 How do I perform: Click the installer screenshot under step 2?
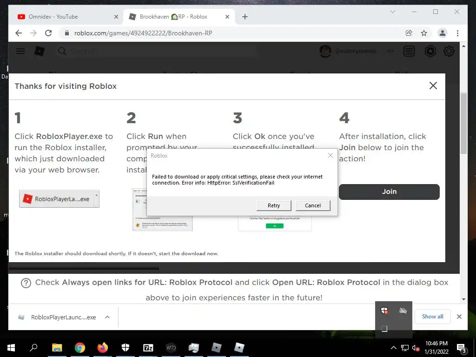click(x=162, y=210)
